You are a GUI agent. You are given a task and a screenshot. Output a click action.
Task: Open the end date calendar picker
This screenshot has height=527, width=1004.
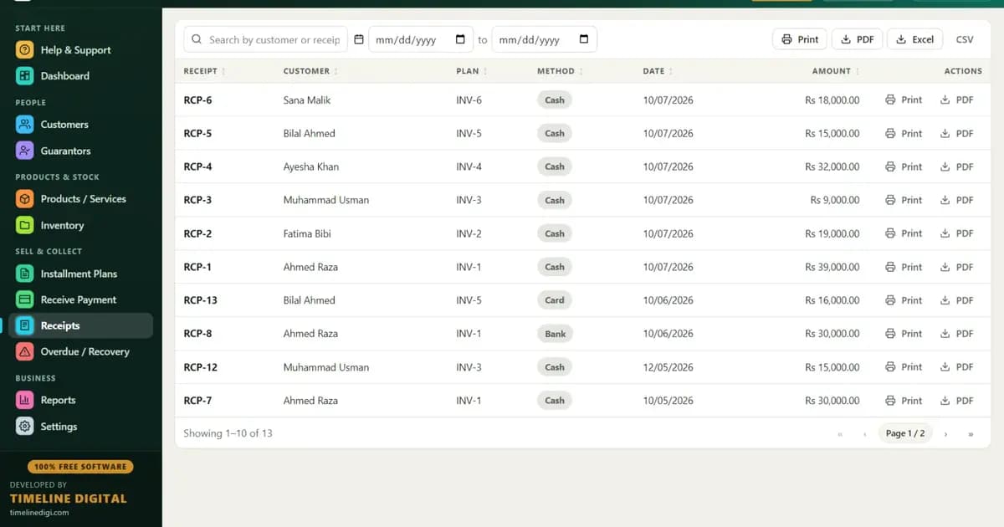coord(583,39)
